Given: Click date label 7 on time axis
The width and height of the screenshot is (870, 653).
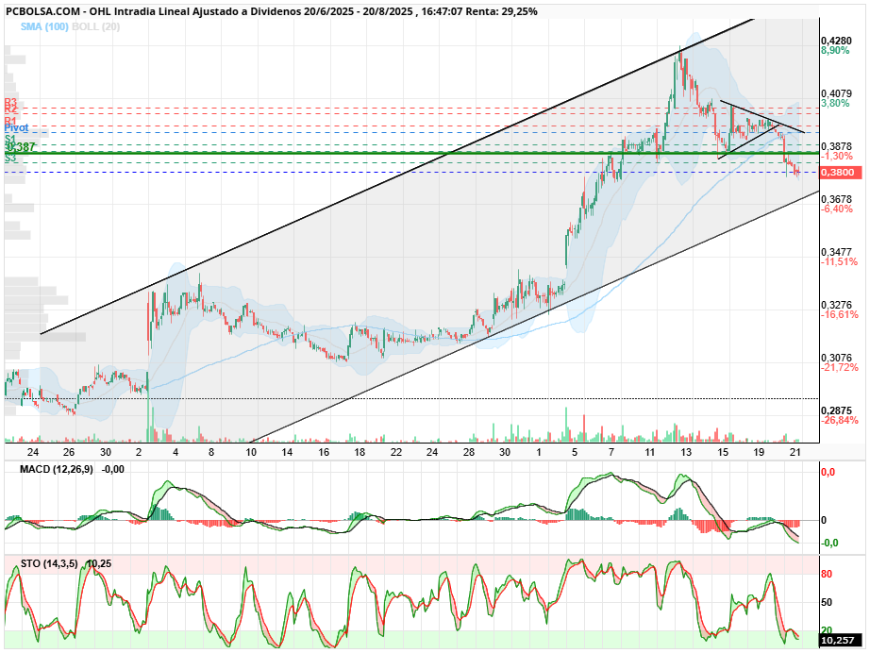Looking at the screenshot, I should [x=611, y=452].
